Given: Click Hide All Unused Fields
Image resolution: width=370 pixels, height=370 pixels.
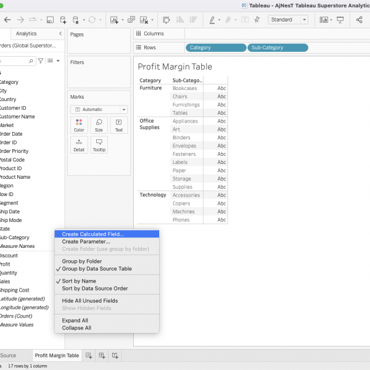Looking at the screenshot, I should click(x=90, y=301).
